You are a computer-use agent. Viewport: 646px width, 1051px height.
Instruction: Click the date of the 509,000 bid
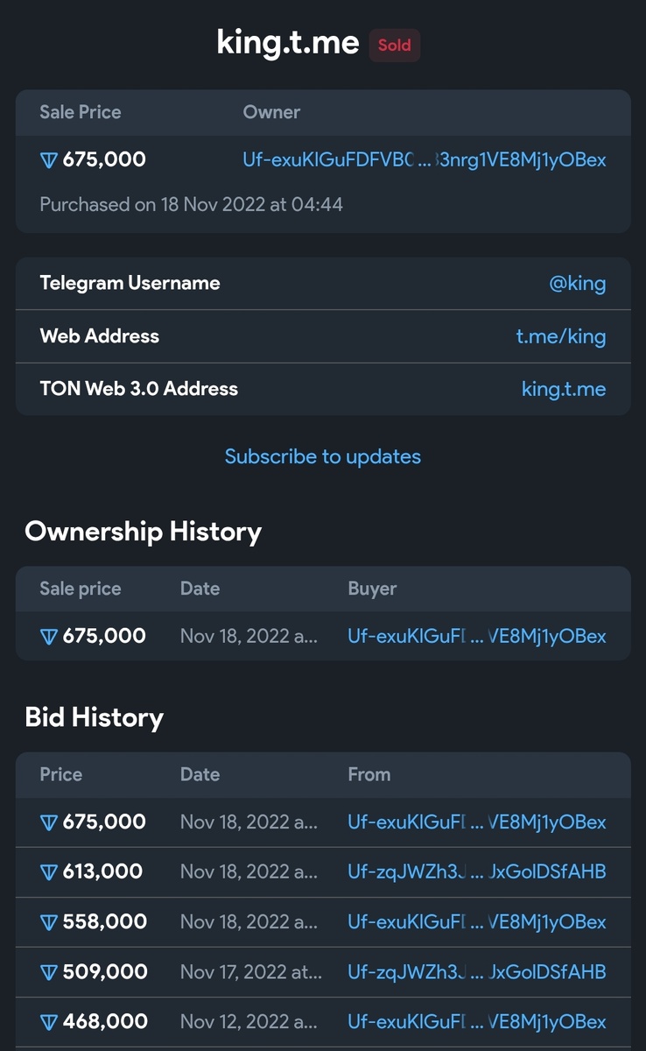pos(250,972)
